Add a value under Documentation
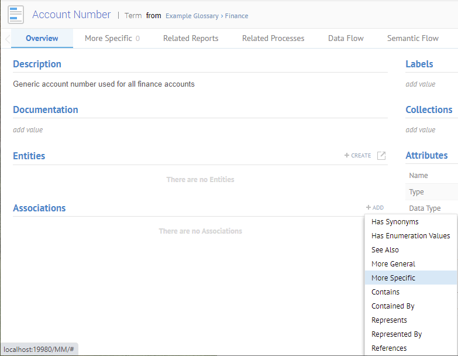The image size is (458, 356). click(x=28, y=130)
